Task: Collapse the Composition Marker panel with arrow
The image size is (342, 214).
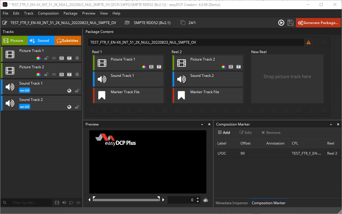Action: click(x=331, y=124)
